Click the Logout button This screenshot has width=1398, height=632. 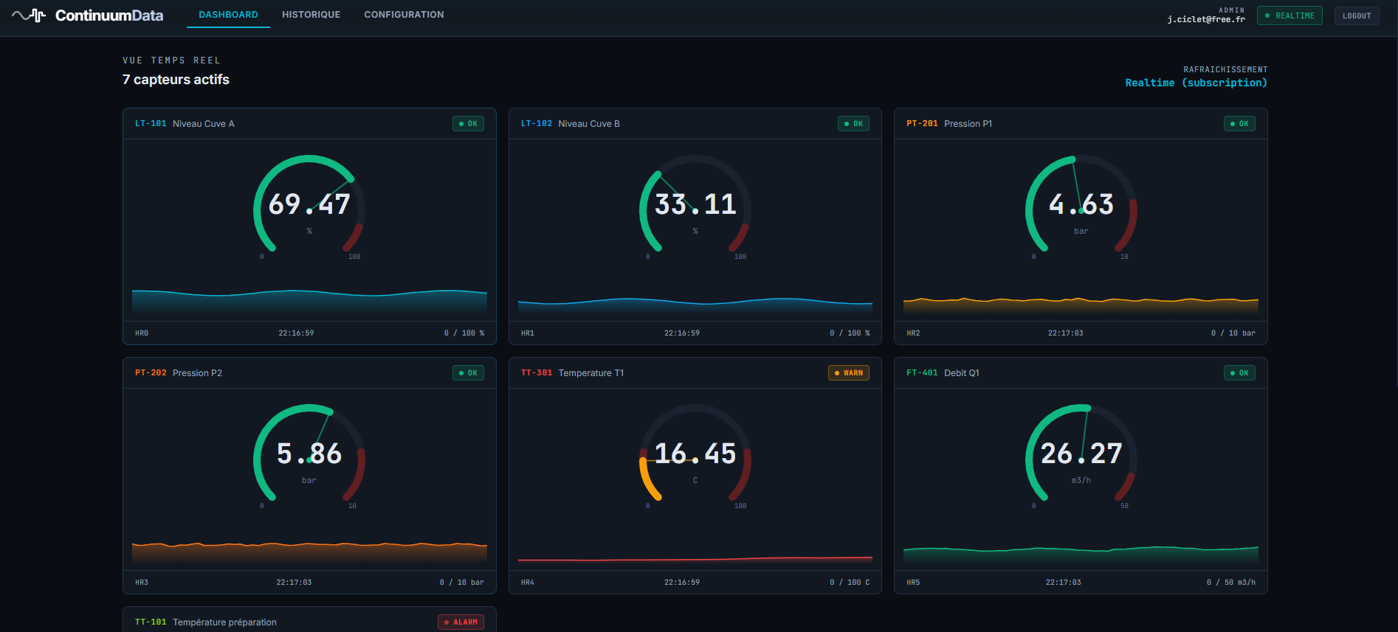(1357, 15)
